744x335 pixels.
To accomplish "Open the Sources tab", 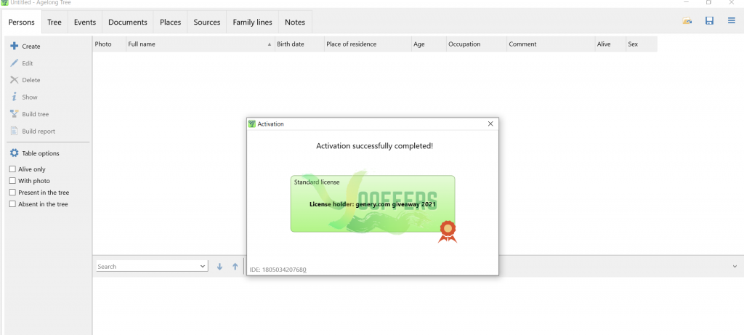I will point(207,23).
